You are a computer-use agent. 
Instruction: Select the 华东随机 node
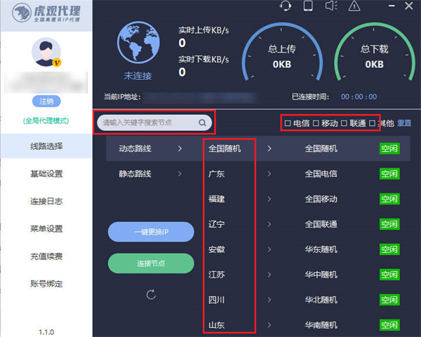pyautogui.click(x=321, y=249)
